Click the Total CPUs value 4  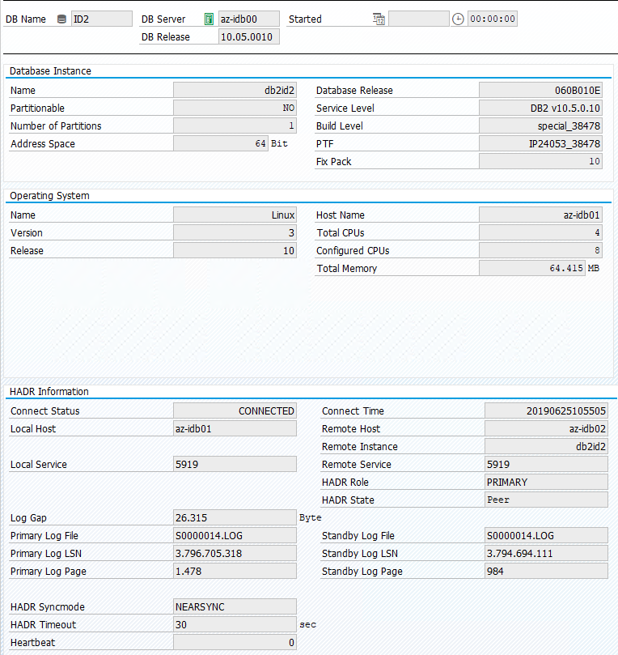coord(540,233)
